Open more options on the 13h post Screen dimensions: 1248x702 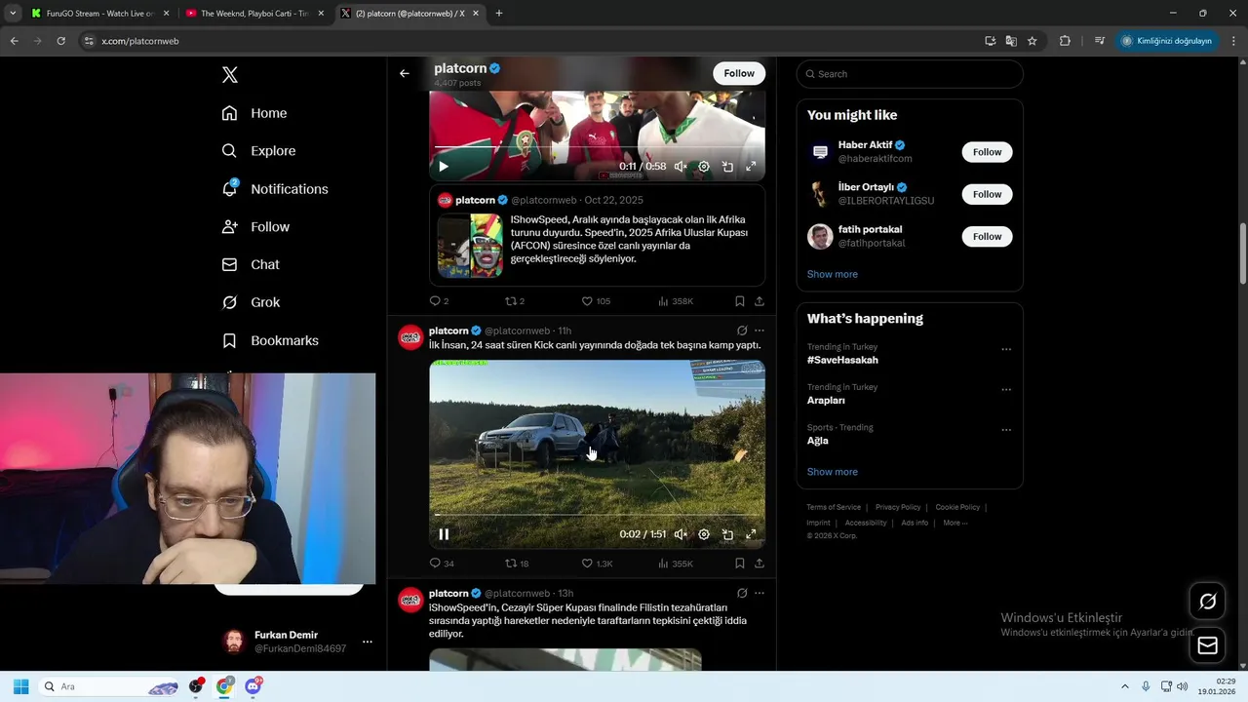tap(760, 593)
